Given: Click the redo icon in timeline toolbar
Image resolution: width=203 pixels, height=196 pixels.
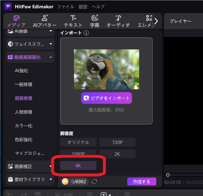Looking at the screenshot, I should click(x=24, y=194).
